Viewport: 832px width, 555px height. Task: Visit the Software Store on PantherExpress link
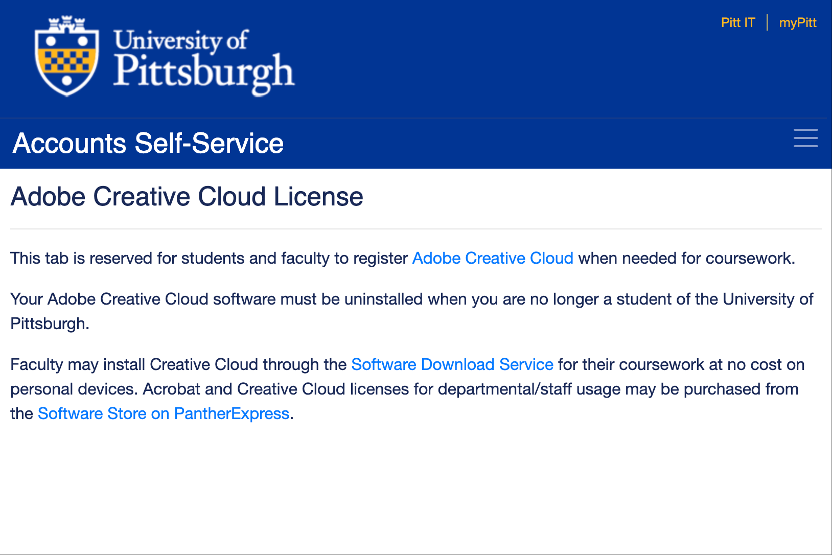click(164, 413)
